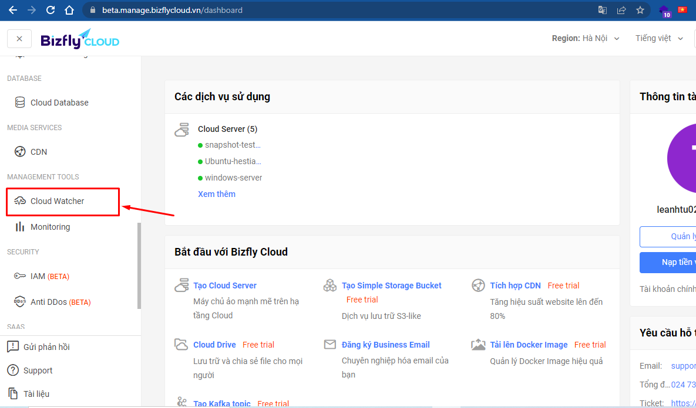Click the Tạo Cloud Server icon
The height and width of the screenshot is (408, 696).
(x=181, y=285)
